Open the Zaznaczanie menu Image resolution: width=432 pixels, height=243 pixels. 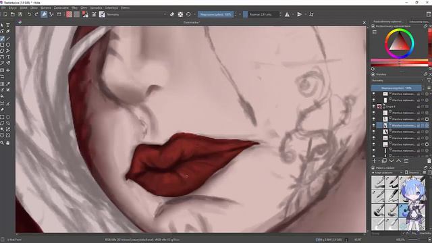[61, 8]
